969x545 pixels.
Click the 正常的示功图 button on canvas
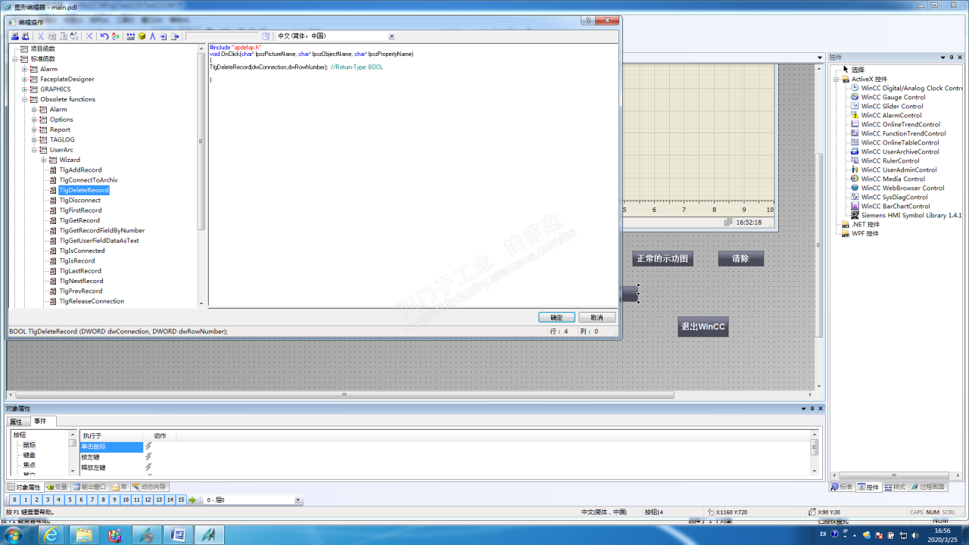[662, 258]
